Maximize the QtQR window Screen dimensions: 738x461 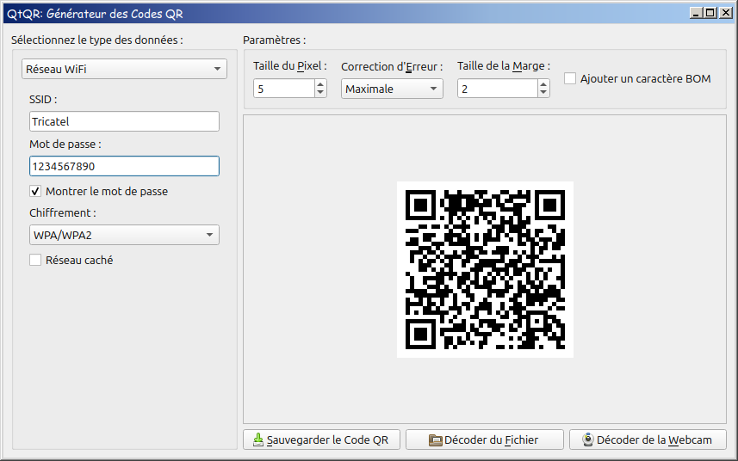tap(710, 13)
